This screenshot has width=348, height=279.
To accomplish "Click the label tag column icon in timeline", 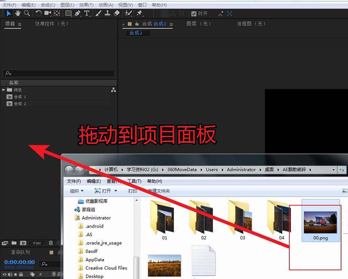I will coord(32,274).
